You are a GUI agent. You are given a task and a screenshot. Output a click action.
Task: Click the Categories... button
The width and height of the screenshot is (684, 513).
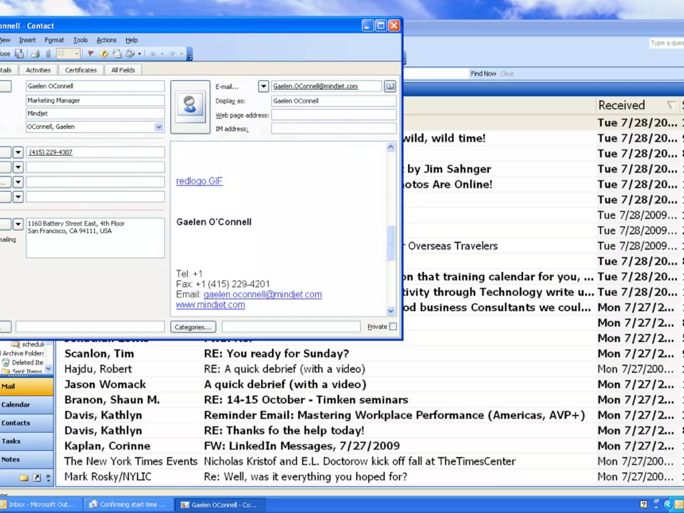(193, 327)
